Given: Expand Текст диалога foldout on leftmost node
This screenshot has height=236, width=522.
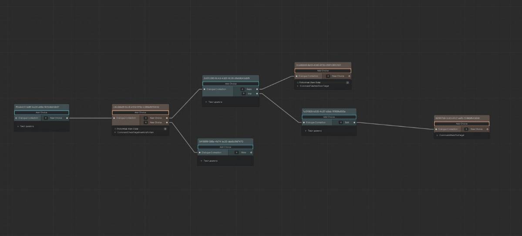Looking at the screenshot, I should 18,126.
